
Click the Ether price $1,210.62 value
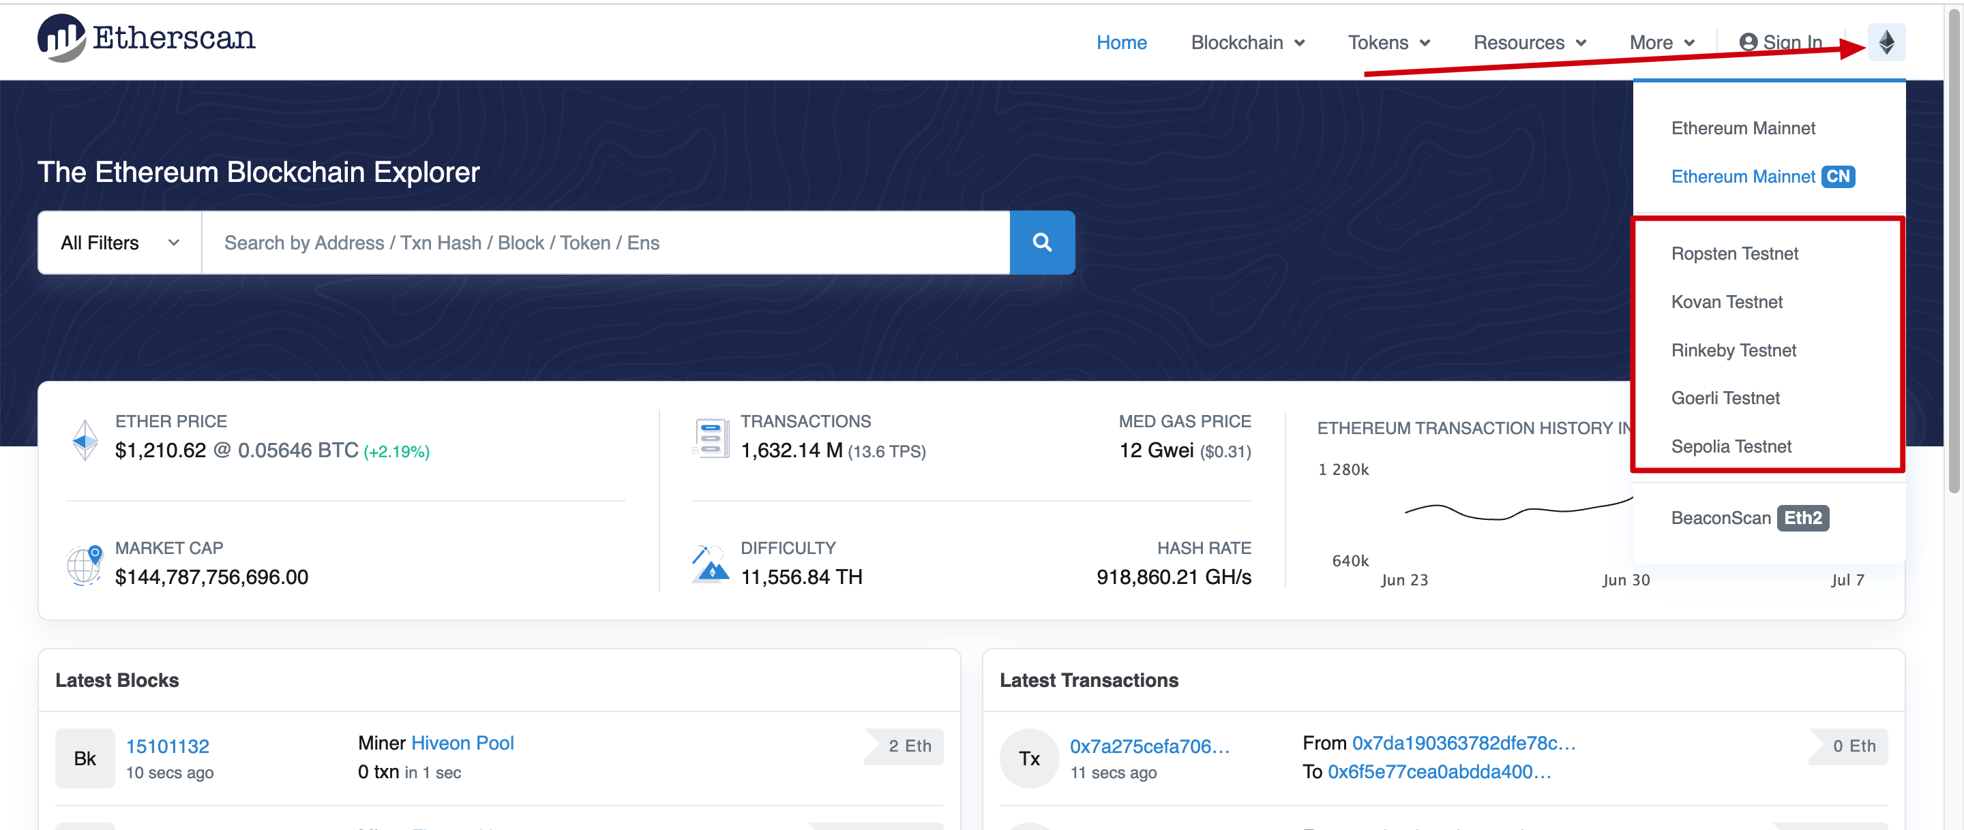tap(160, 450)
